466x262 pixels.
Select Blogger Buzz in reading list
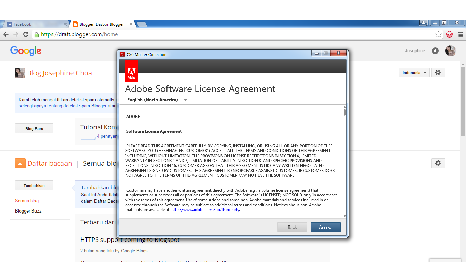pos(28,211)
